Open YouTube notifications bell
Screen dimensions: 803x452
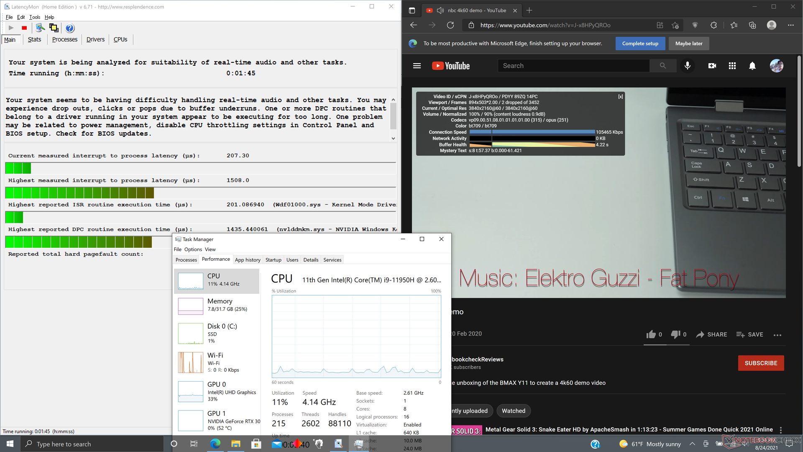(752, 66)
